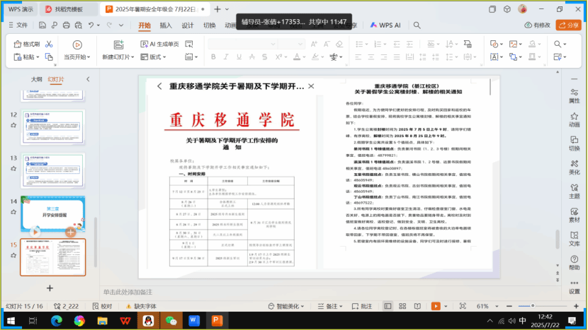Click the WeChat icon in taskbar
588x330 pixels.
(x=170, y=320)
